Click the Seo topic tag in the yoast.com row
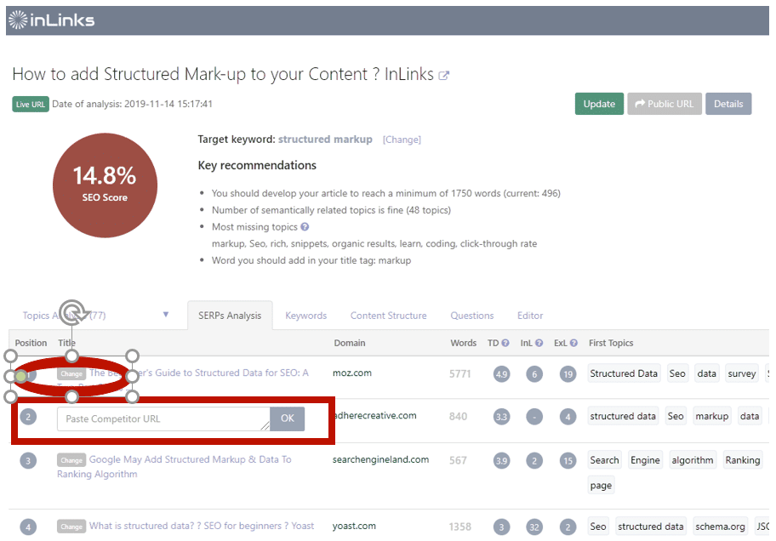The image size is (776, 541). (x=598, y=527)
